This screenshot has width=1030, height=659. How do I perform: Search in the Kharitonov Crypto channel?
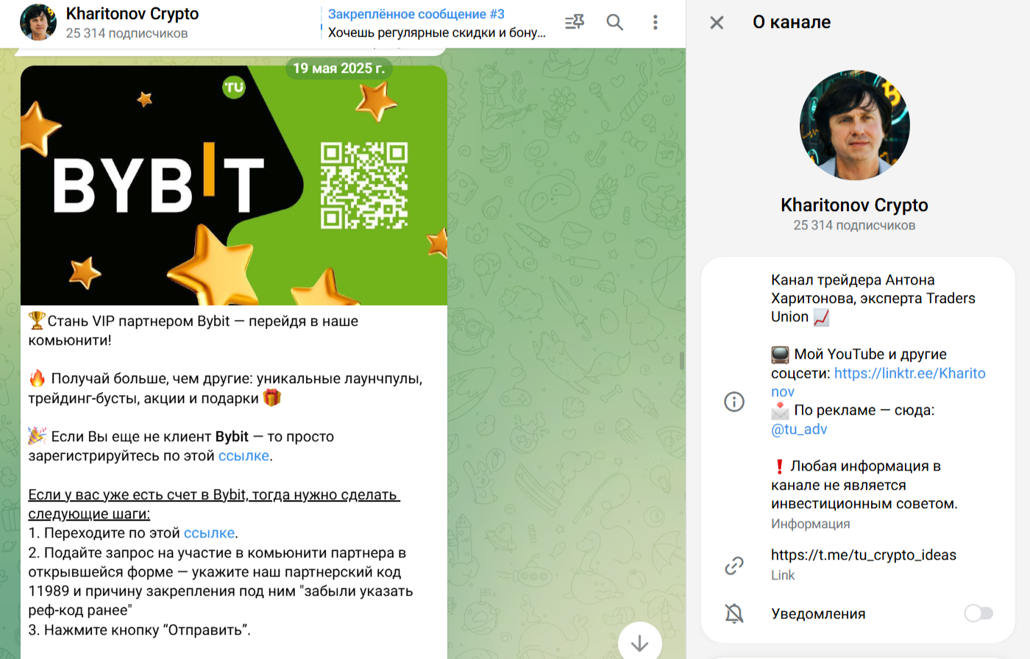[614, 22]
